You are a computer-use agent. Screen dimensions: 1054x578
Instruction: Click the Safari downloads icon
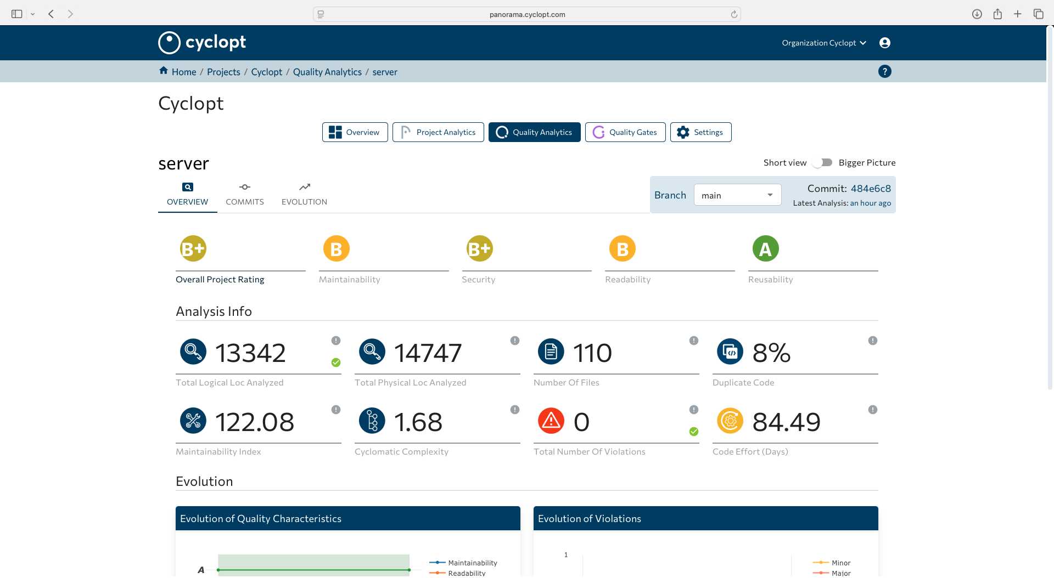coord(977,14)
